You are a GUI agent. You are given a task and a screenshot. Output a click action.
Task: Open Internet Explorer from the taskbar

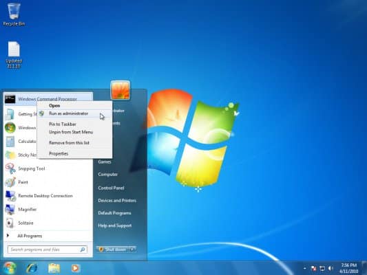tap(32, 268)
